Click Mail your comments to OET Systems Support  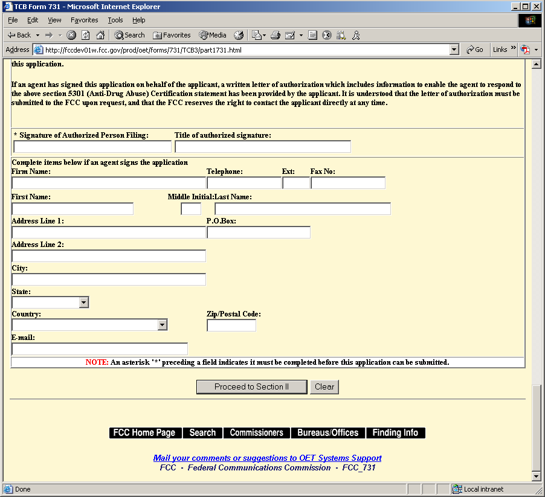tap(267, 458)
